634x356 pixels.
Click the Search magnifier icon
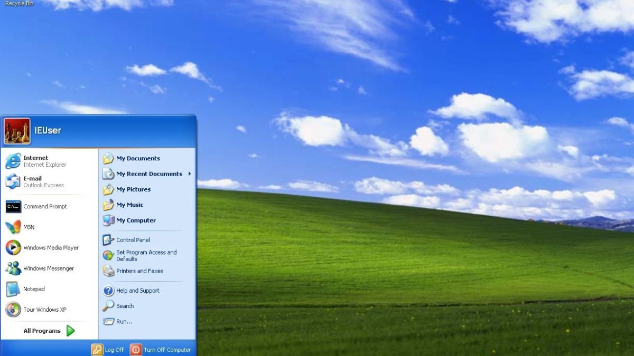[x=108, y=306]
